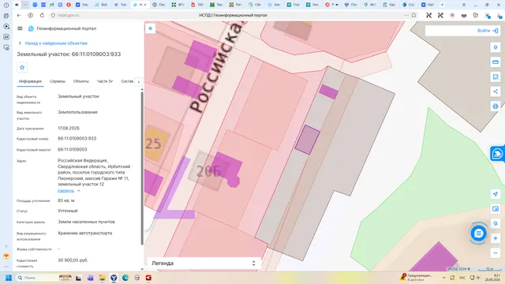Click the Землепользование value

(77, 112)
